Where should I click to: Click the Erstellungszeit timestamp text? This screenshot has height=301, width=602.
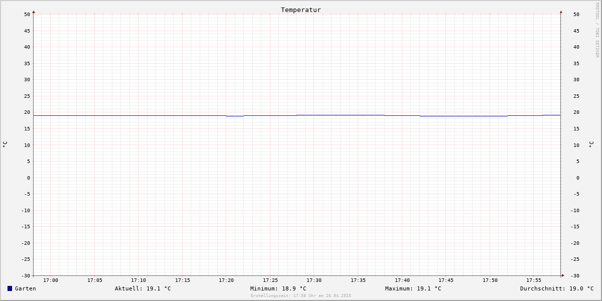coord(301,295)
